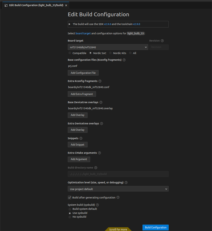Click the Snippets help icon
Image resolution: width=212 pixels, height=231 pixels.
[x=81, y=138]
